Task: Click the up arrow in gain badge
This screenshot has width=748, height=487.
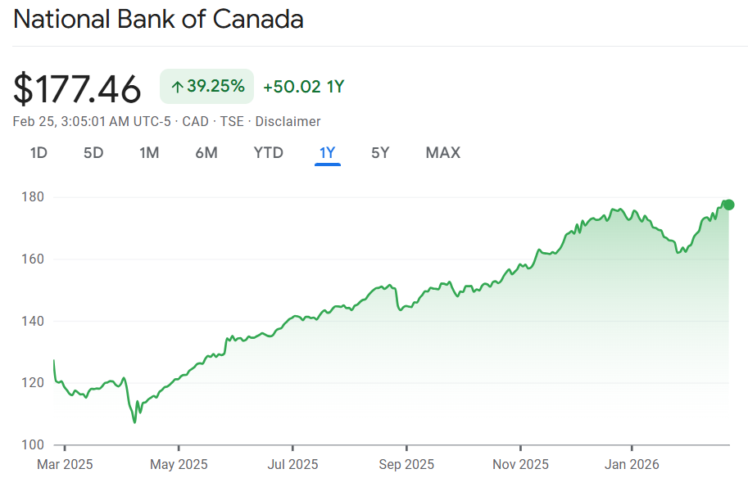Action: [177, 87]
